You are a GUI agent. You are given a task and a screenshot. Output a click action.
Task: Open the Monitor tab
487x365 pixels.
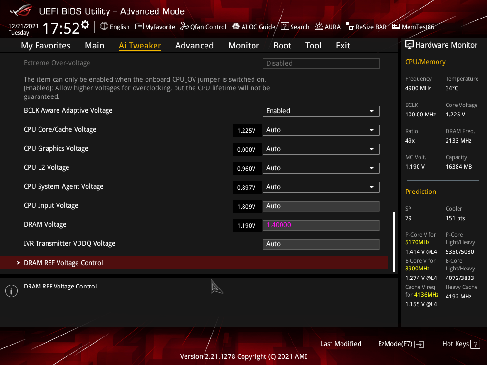pyautogui.click(x=244, y=46)
